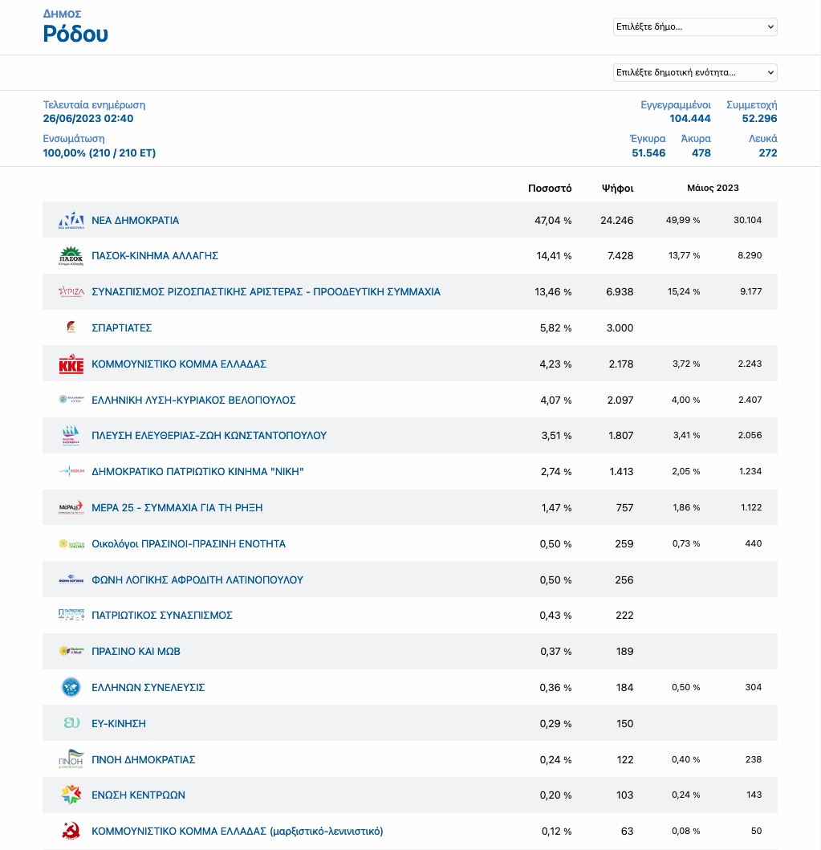Click the Σπαρτιάτες helmet logo

71,327
